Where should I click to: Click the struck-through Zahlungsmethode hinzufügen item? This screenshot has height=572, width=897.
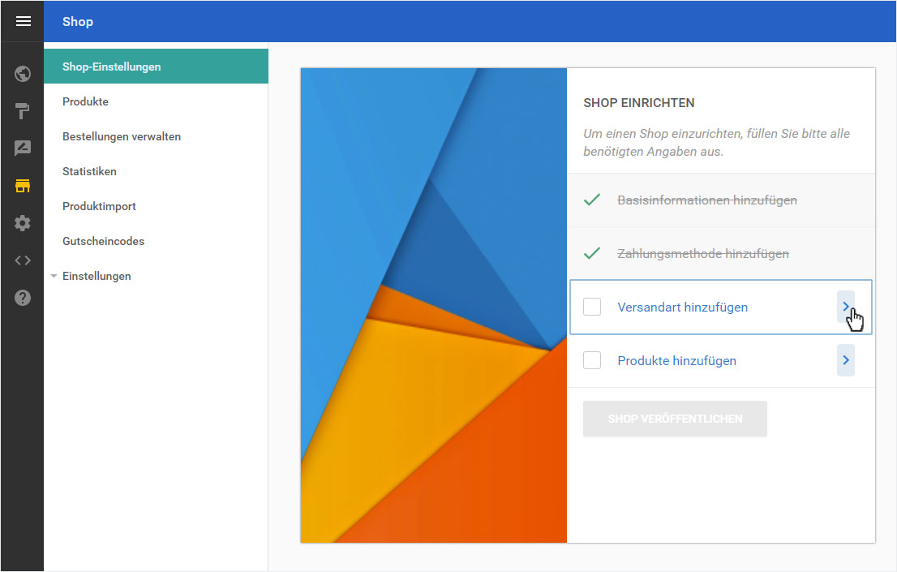(x=703, y=253)
